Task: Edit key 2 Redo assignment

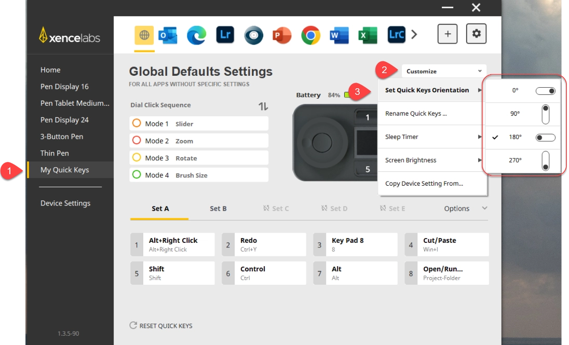Action: click(x=264, y=244)
